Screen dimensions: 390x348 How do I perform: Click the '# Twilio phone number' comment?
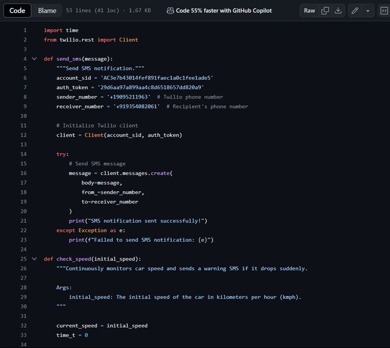click(190, 97)
